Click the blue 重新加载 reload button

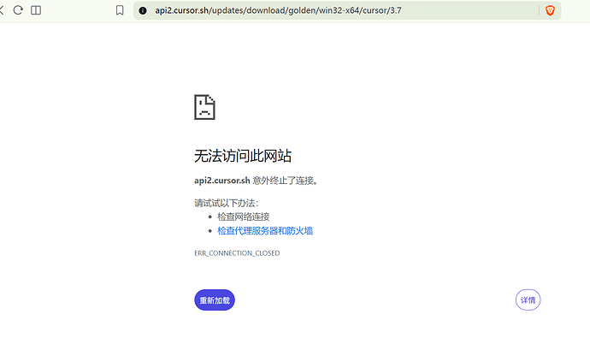215,300
